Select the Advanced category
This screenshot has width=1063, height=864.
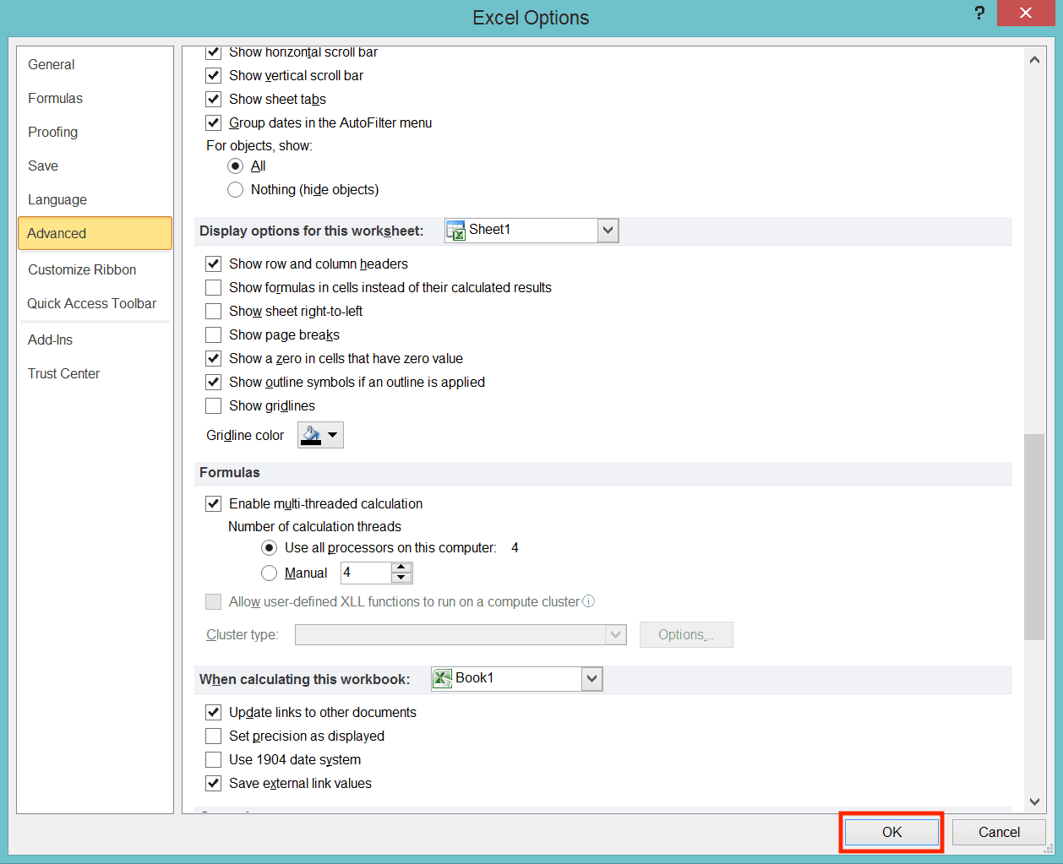pos(95,233)
